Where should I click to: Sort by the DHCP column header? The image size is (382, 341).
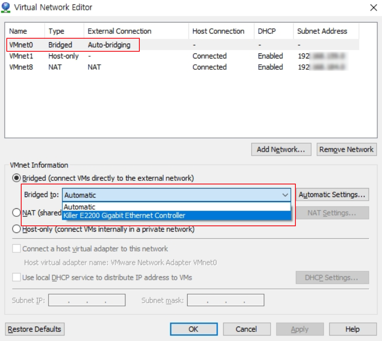tap(274, 31)
